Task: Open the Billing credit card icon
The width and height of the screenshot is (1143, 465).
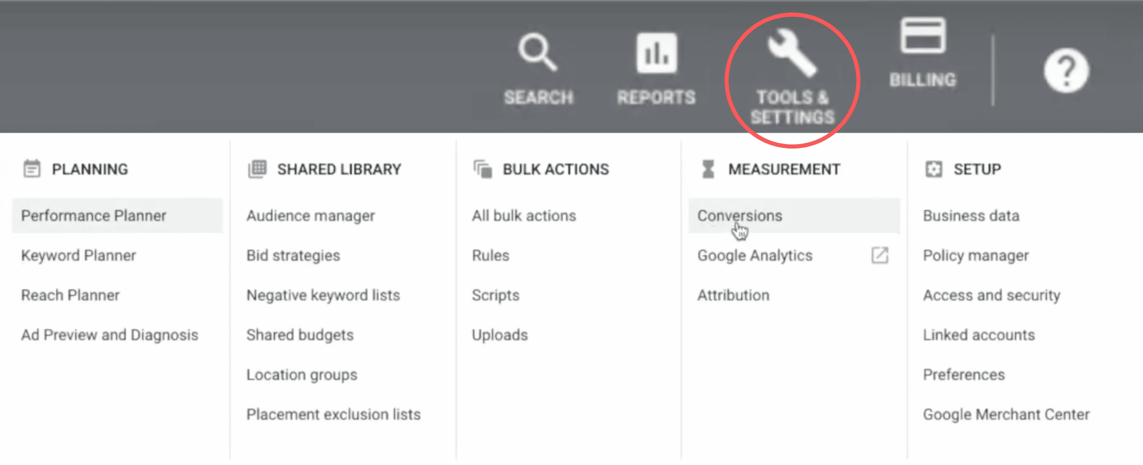Action: 923,35
